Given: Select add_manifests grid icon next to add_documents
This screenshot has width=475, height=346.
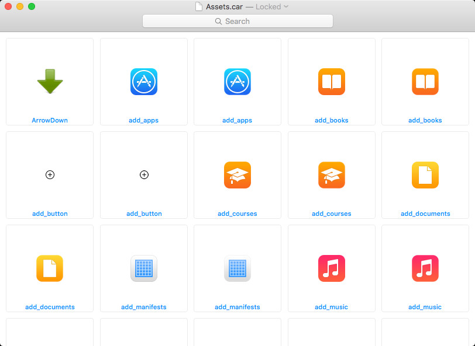Looking at the screenshot, I should click(x=143, y=268).
